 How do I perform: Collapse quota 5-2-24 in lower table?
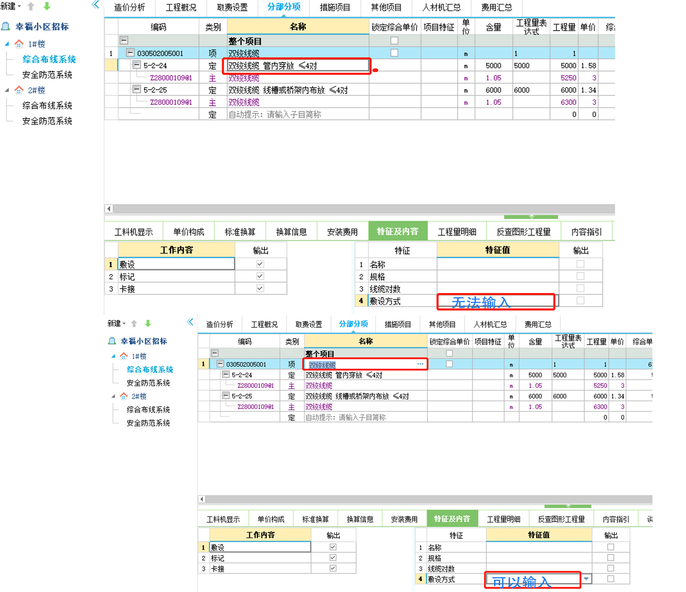click(226, 374)
